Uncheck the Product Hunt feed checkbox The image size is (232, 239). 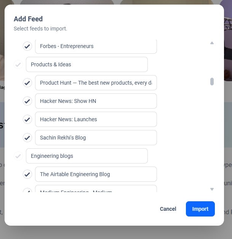pyautogui.click(x=27, y=83)
